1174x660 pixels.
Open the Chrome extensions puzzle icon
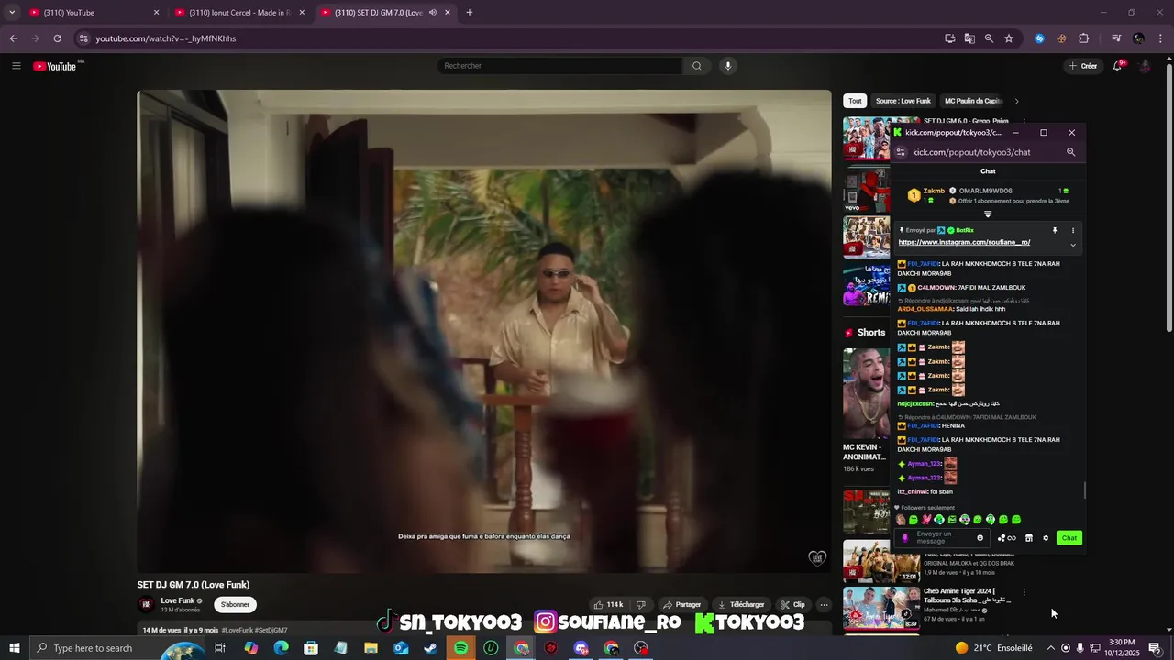click(1084, 38)
